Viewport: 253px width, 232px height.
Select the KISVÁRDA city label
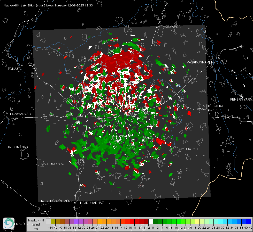click(173, 27)
